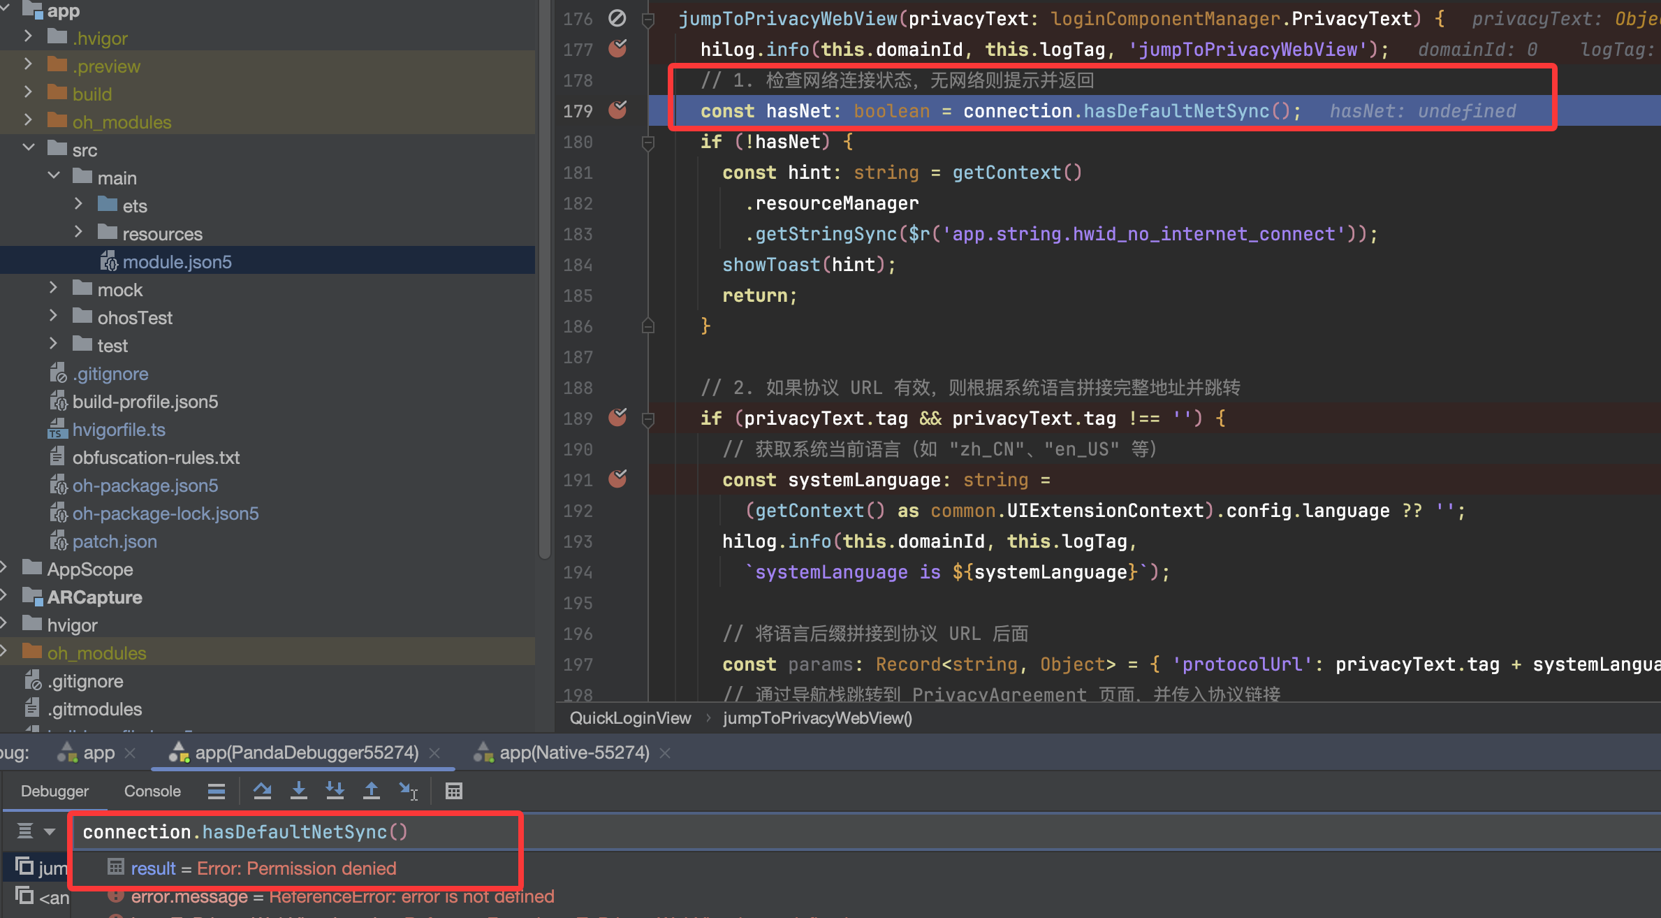Screen dimensions: 1661x918
Task: Expand the .preview folder
Action: pos(28,64)
